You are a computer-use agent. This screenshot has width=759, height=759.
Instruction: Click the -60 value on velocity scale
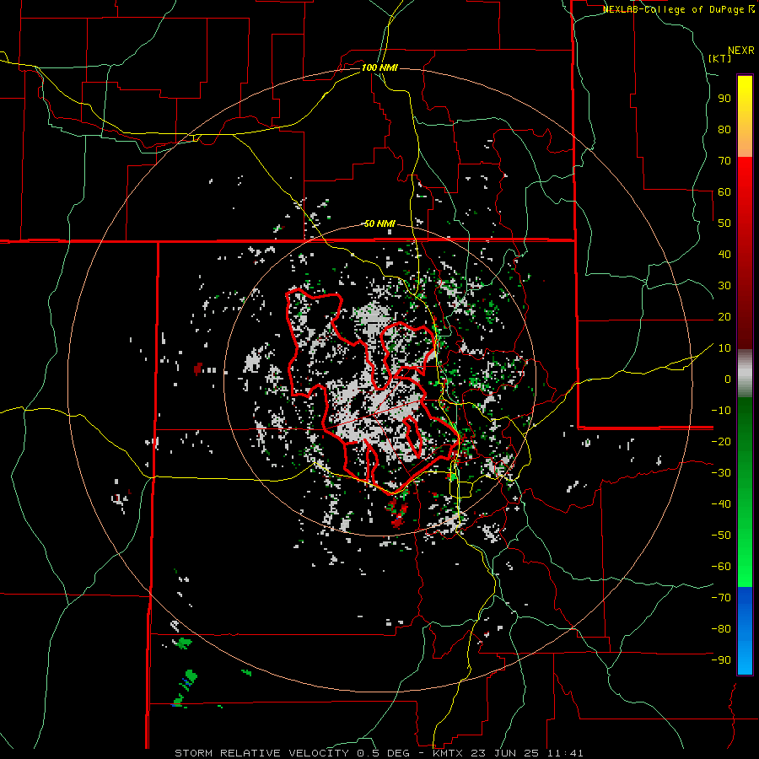coord(721,567)
